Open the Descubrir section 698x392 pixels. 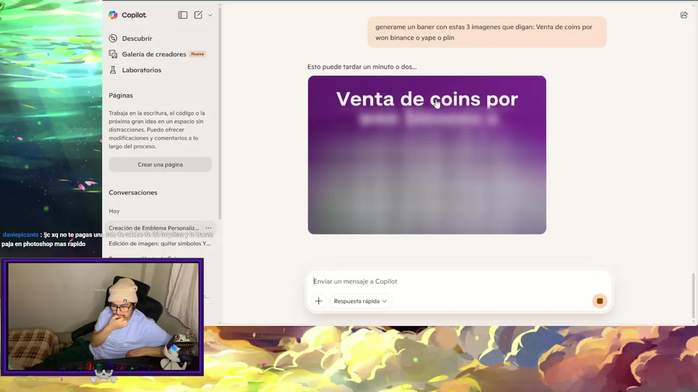[x=137, y=39]
